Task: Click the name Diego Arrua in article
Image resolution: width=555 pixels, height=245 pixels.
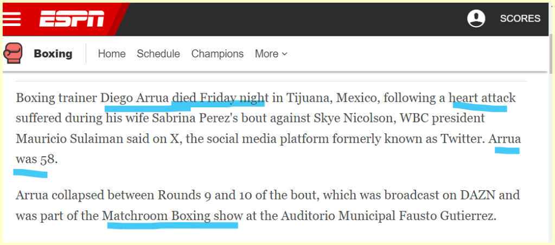Action: click(135, 98)
